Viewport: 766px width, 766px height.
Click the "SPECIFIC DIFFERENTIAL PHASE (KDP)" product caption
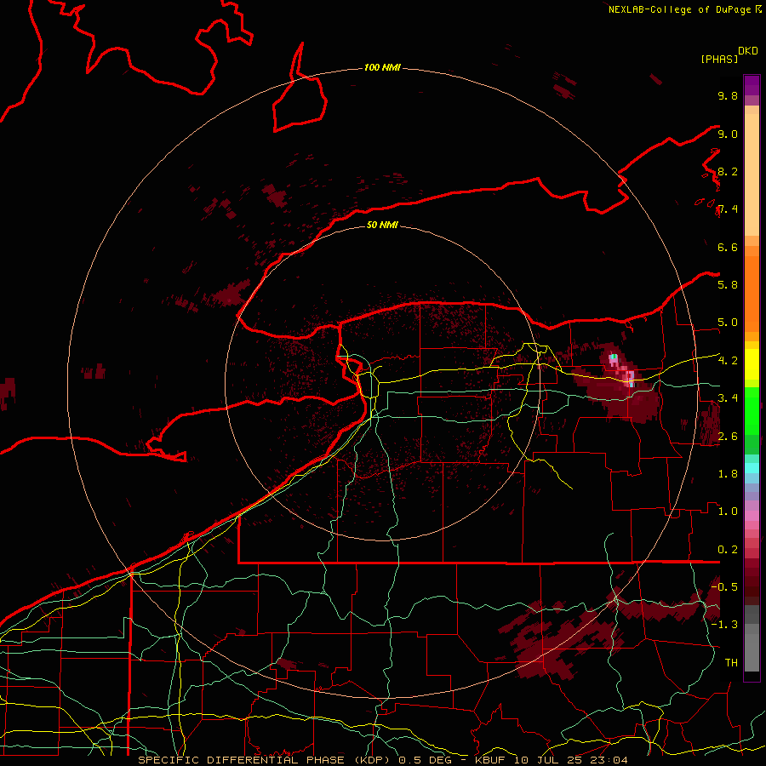265,760
